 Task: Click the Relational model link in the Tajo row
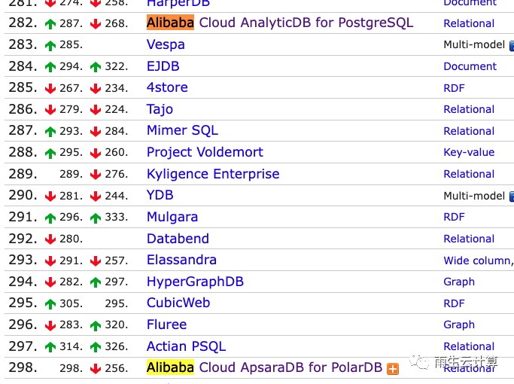(x=469, y=109)
